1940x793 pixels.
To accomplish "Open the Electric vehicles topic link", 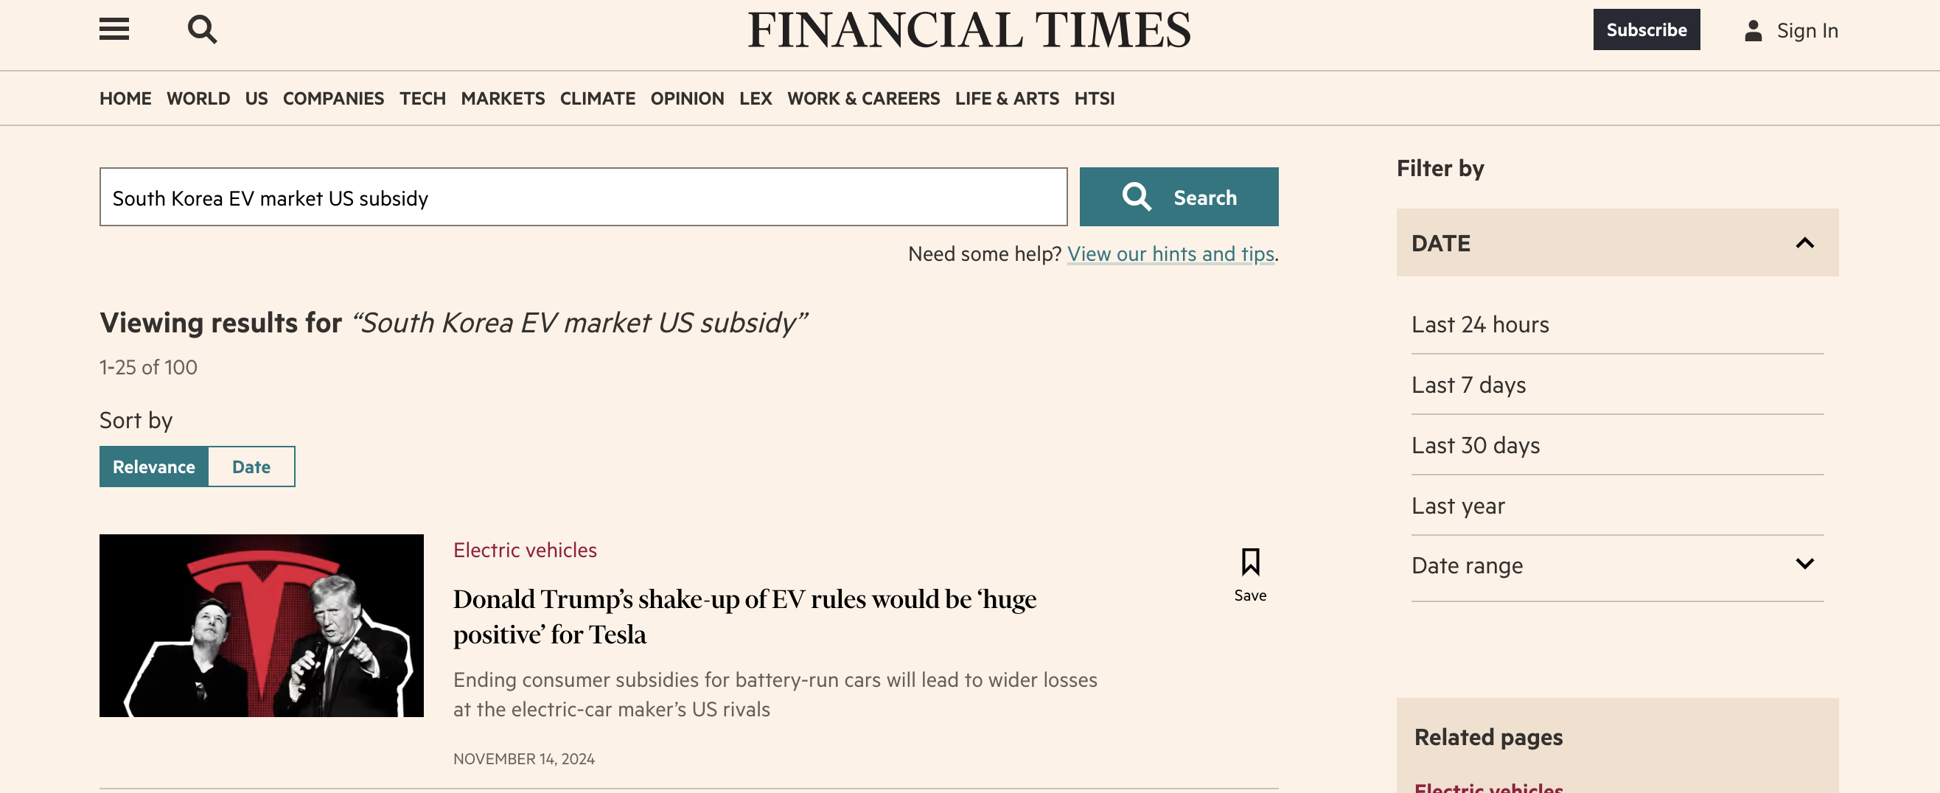I will [x=524, y=550].
